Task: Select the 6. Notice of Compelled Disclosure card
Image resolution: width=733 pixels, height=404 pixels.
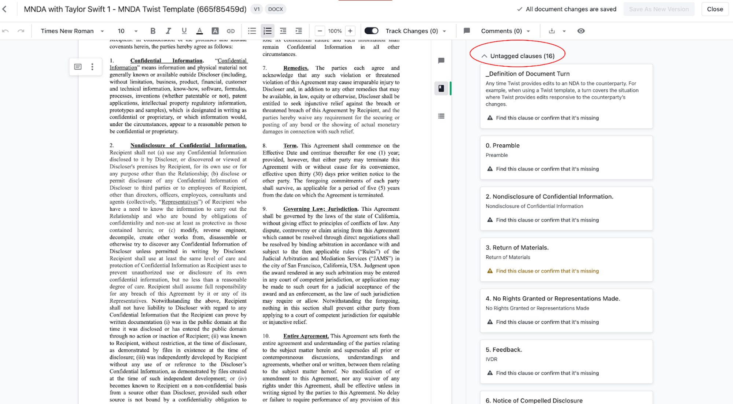Action: 566,398
